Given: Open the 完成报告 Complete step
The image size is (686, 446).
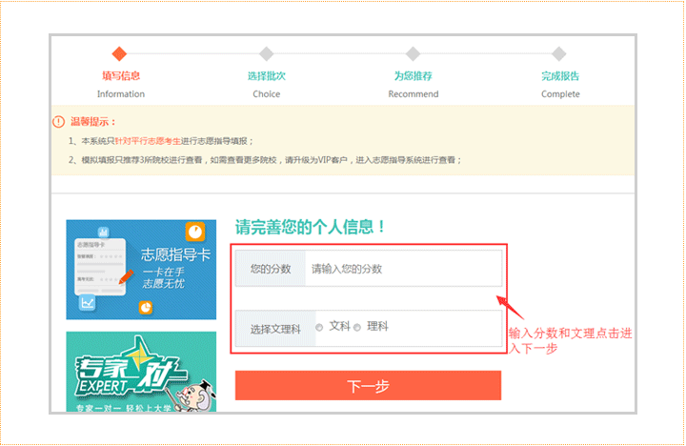Looking at the screenshot, I should [560, 84].
